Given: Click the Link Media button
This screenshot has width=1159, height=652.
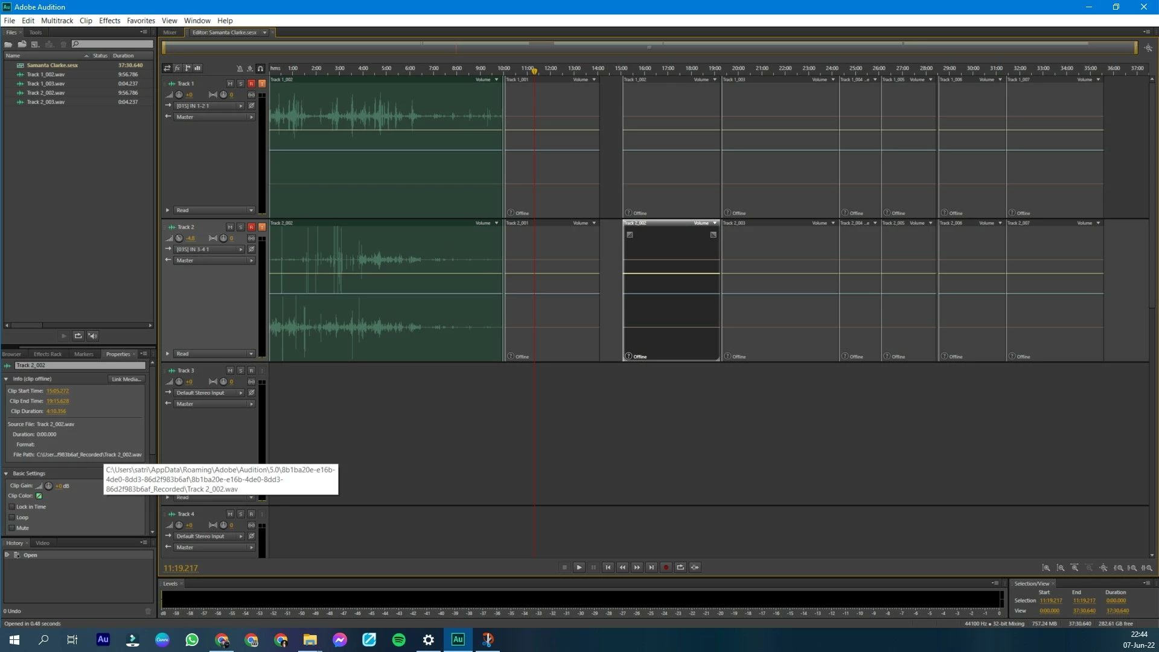Looking at the screenshot, I should click(x=126, y=379).
